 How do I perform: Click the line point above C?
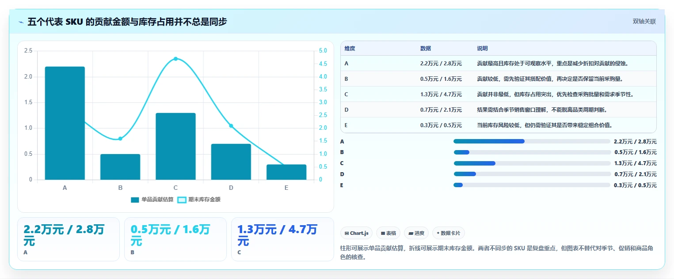click(x=175, y=59)
